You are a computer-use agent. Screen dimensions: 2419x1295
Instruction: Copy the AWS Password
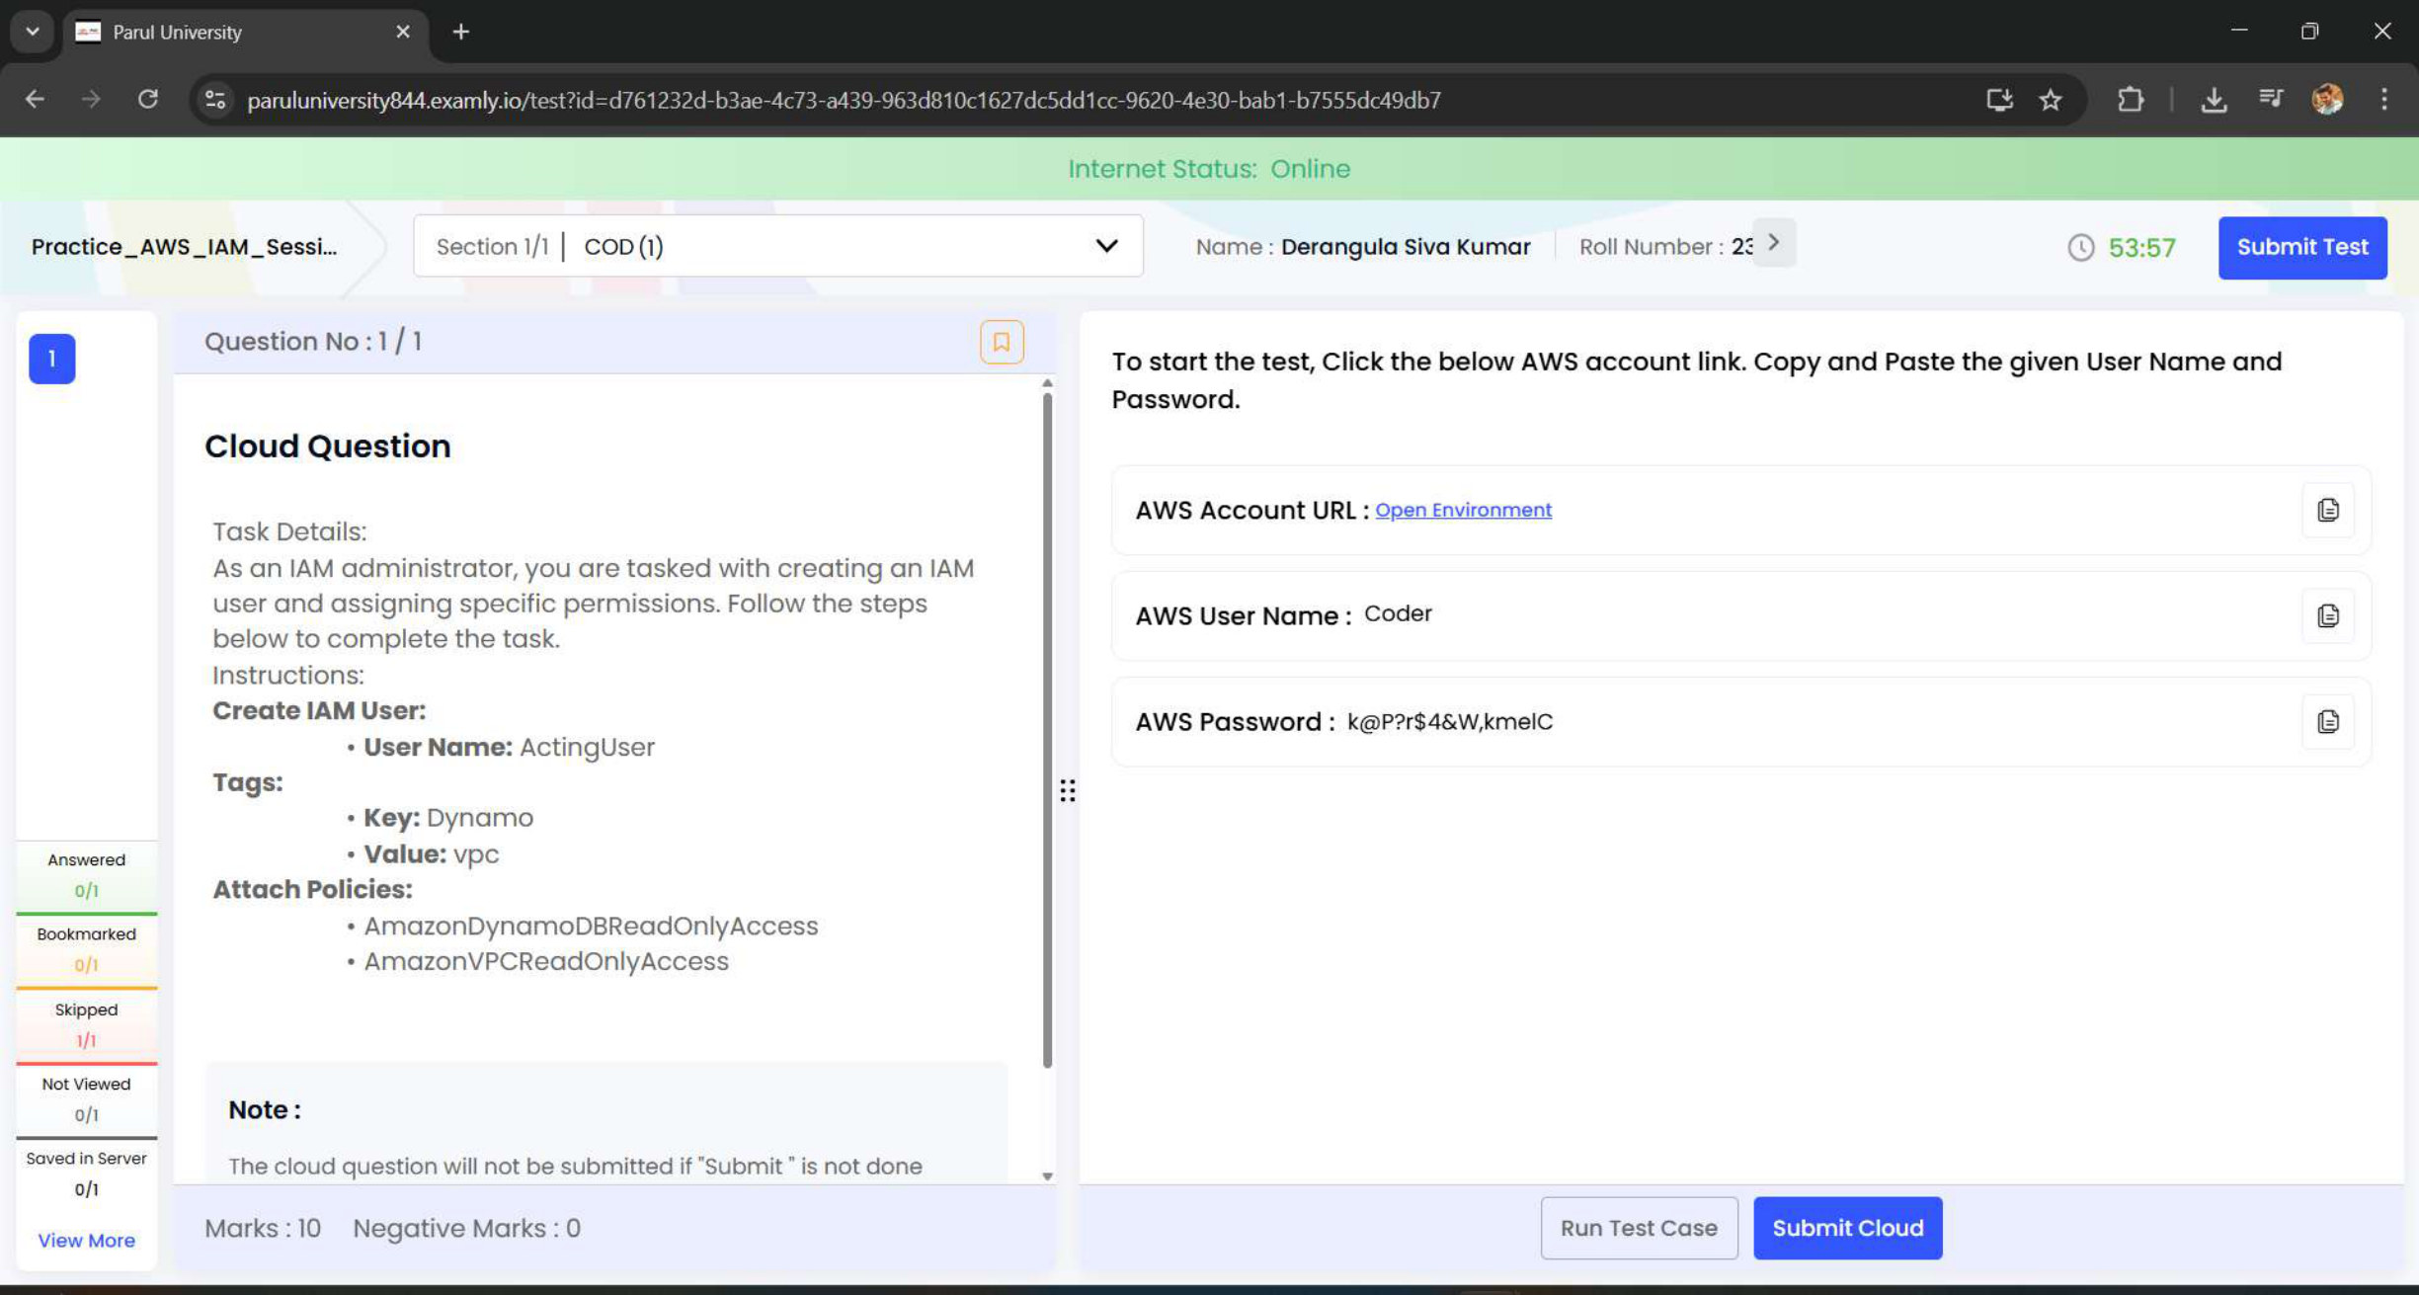pyautogui.click(x=2328, y=721)
